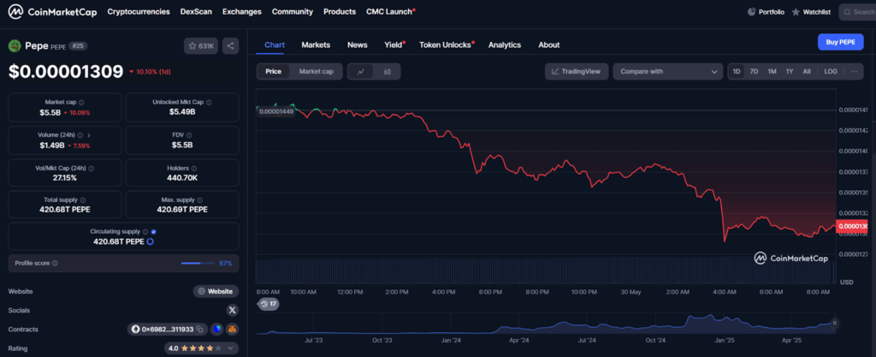The image size is (876, 357).
Task: Open CMC Launch in top navigation
Action: [x=390, y=11]
